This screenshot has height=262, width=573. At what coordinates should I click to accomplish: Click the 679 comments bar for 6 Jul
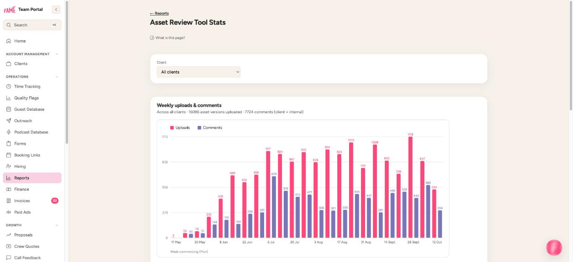point(274,207)
